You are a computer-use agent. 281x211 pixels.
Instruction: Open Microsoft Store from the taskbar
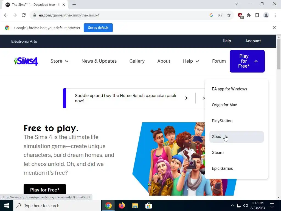[x=148, y=206]
